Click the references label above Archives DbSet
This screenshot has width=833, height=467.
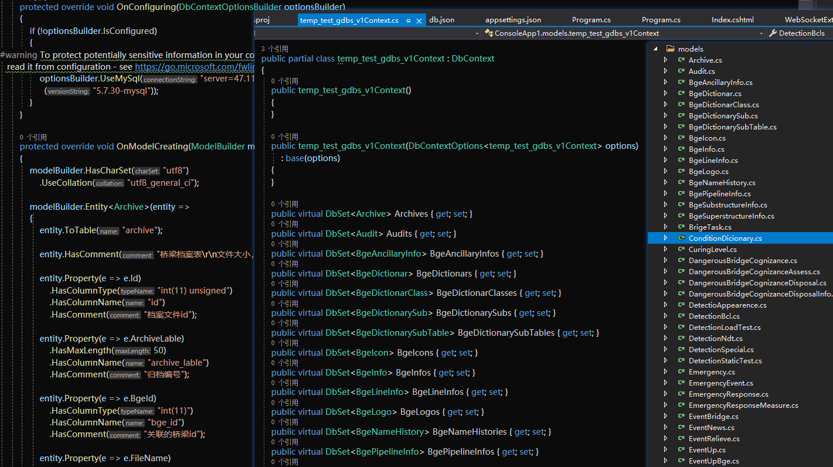tap(284, 204)
